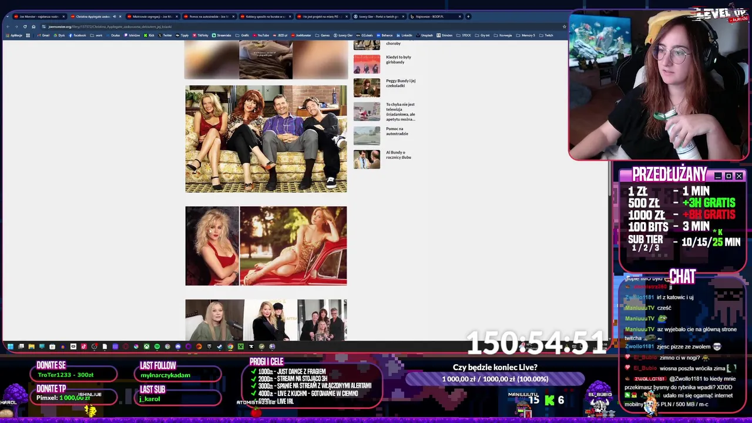Open the Al Bundy o rocznicy ślubu link
The width and height of the screenshot is (752, 423).
(398, 155)
